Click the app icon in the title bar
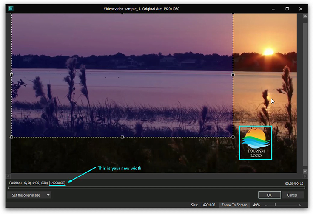313x214 pixels. [11, 8]
